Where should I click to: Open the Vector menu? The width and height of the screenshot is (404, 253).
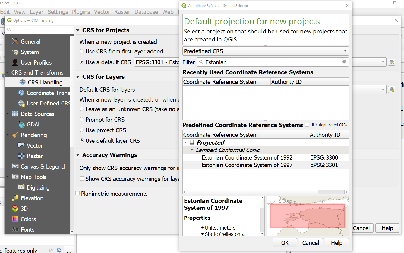point(102,12)
